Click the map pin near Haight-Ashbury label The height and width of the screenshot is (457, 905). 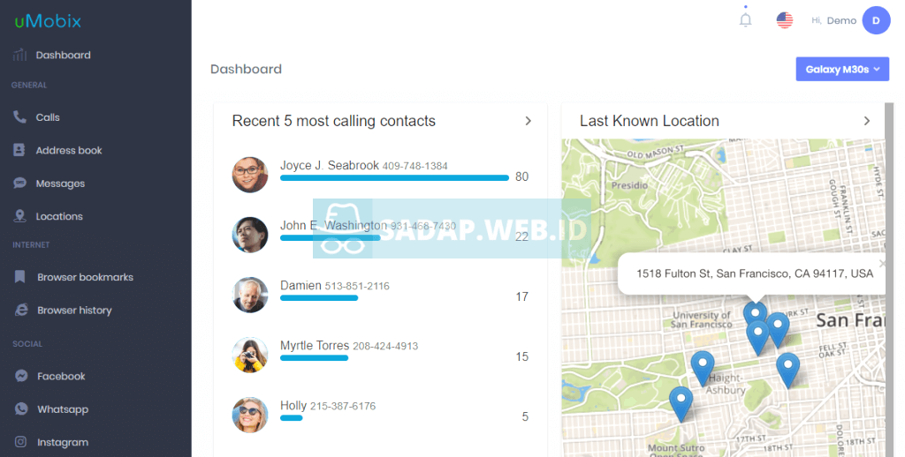[703, 368]
